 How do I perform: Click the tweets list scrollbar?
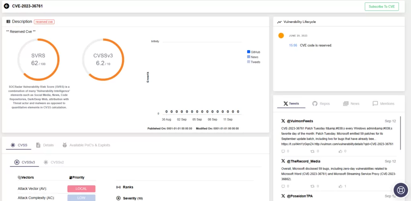tap(400, 133)
